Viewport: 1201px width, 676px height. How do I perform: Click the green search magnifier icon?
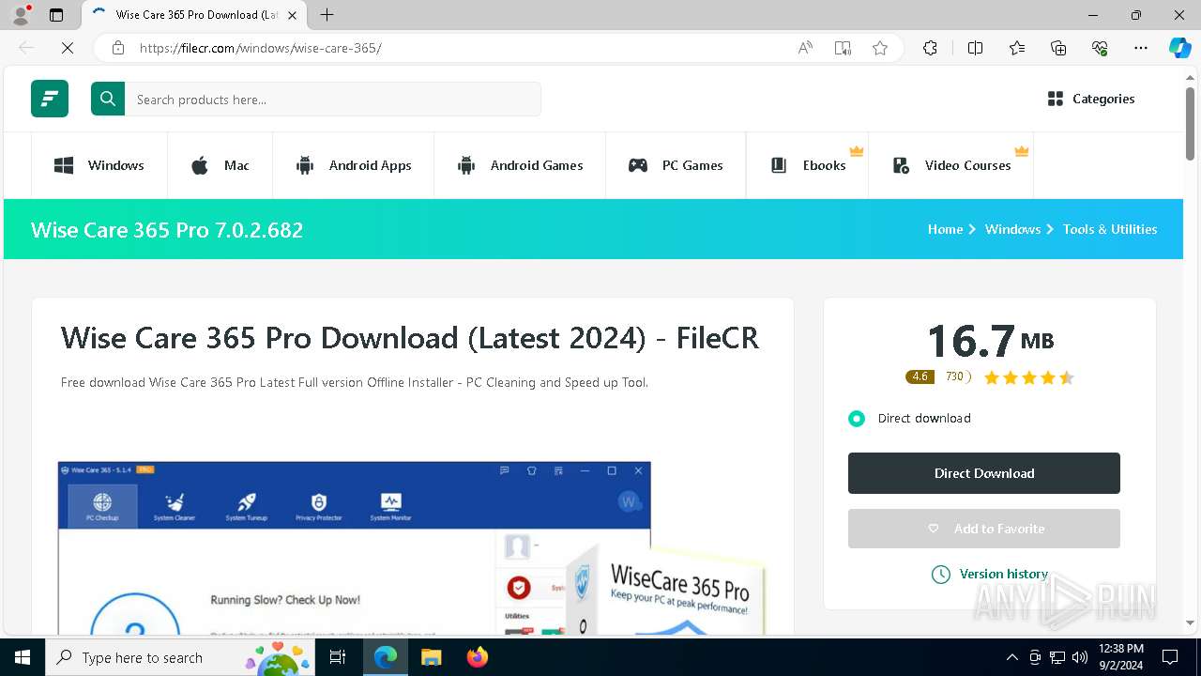click(108, 99)
